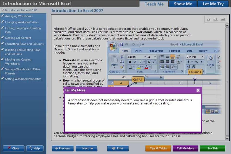Click the Increase Font Size icon
The height and width of the screenshot is (154, 231).
[149, 62]
